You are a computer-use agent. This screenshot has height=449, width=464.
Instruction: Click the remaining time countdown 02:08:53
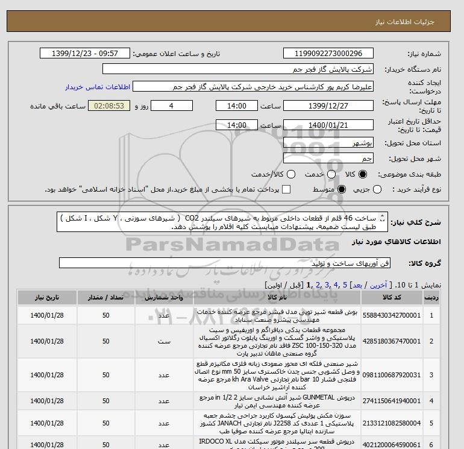(x=109, y=105)
